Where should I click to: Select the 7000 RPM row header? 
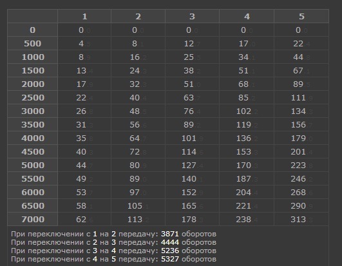coord(32,219)
